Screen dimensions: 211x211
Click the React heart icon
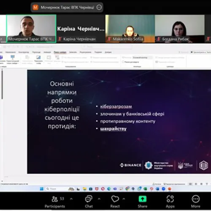(x=115, y=199)
